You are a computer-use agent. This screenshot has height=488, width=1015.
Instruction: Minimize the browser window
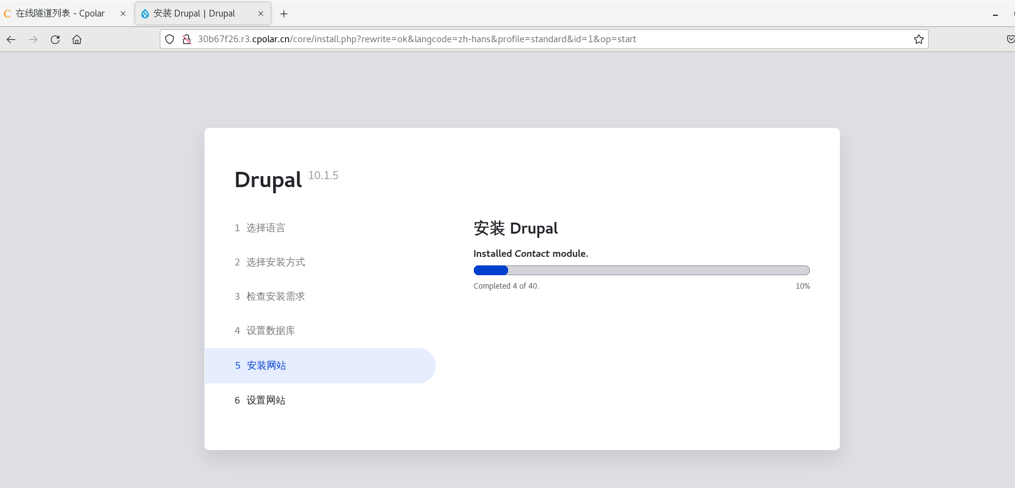[x=995, y=15]
